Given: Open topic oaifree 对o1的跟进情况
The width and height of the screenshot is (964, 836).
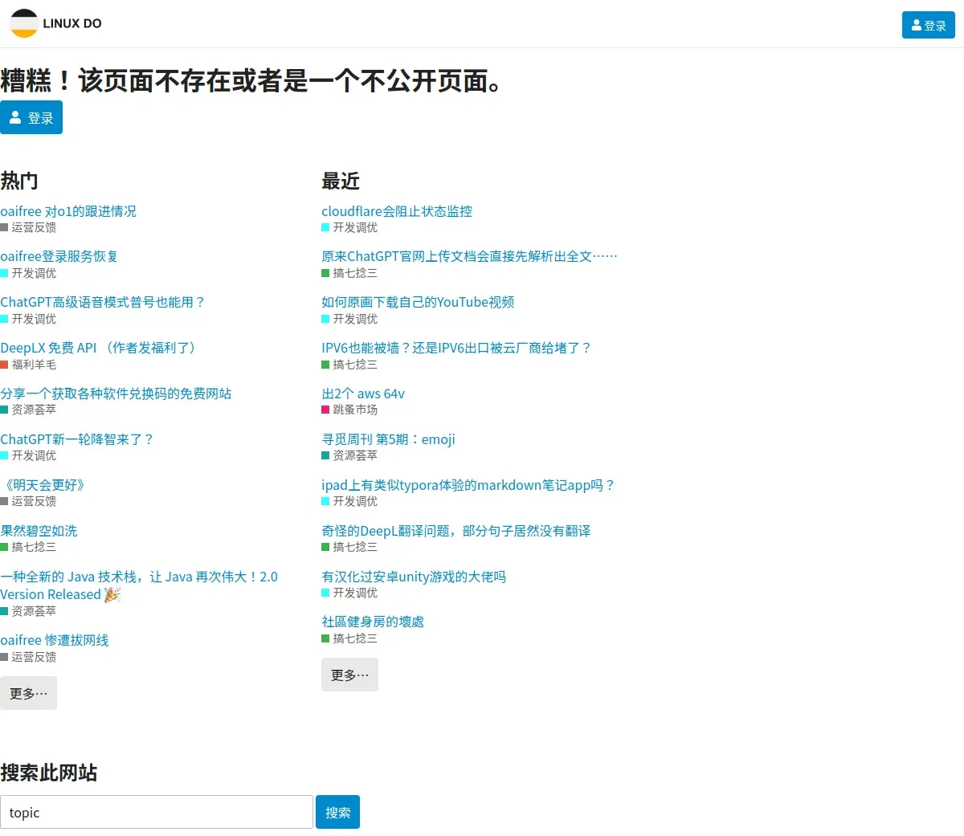Looking at the screenshot, I should point(68,211).
